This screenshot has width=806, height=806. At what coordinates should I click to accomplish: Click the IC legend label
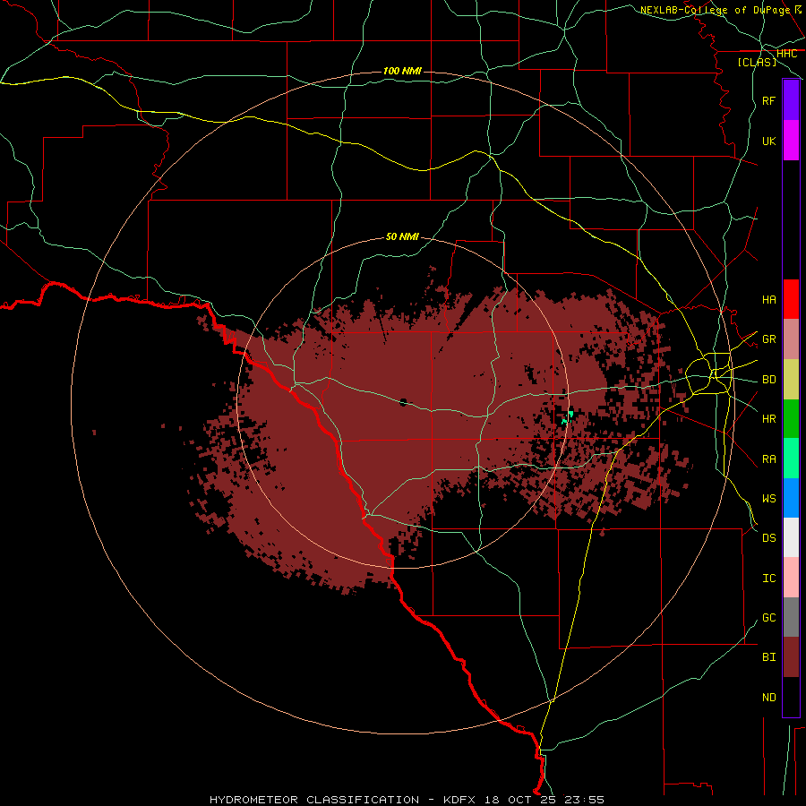pyautogui.click(x=768, y=579)
